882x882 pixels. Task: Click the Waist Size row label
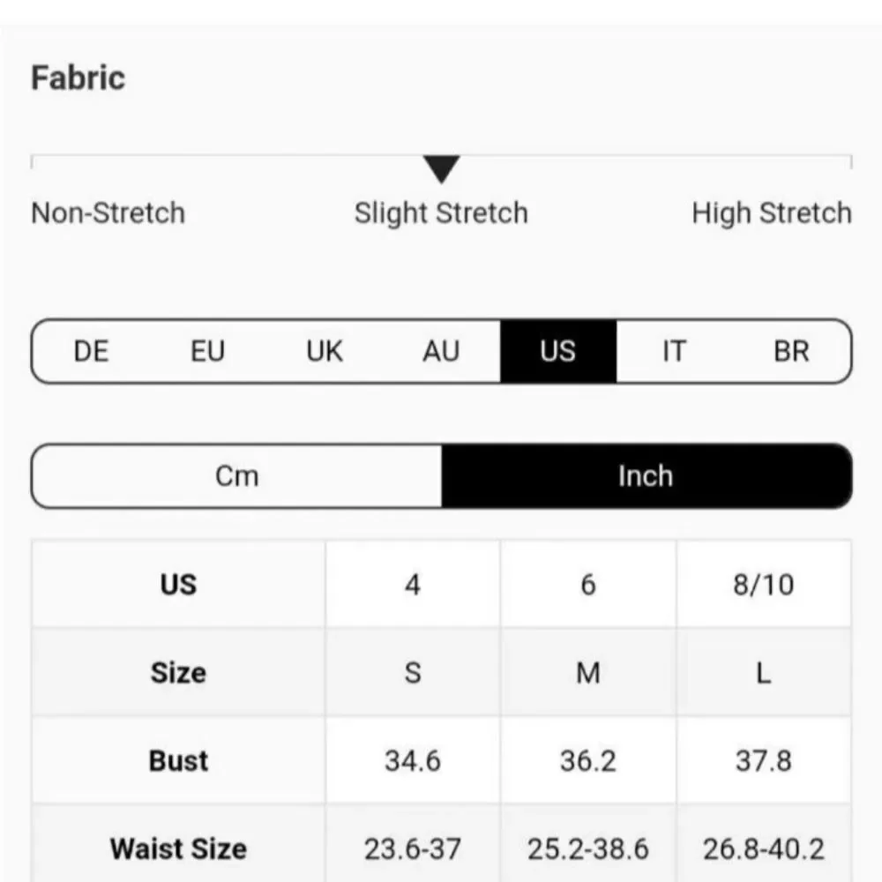[178, 848]
